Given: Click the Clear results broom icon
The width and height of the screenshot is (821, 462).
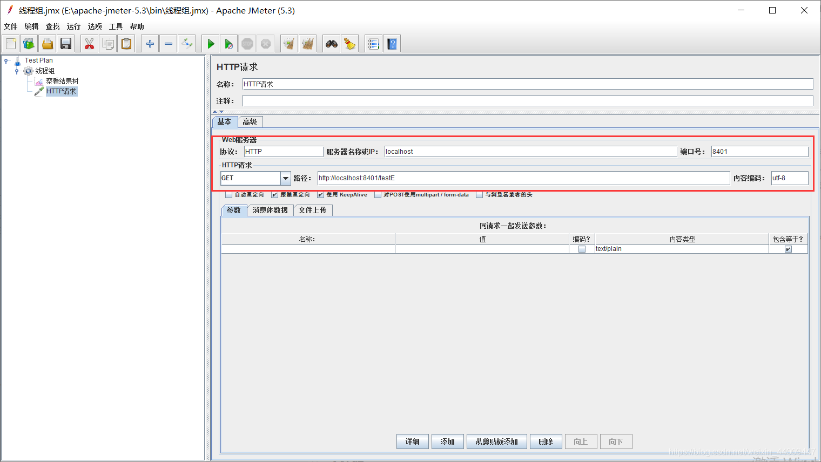Looking at the screenshot, I should coord(290,44).
